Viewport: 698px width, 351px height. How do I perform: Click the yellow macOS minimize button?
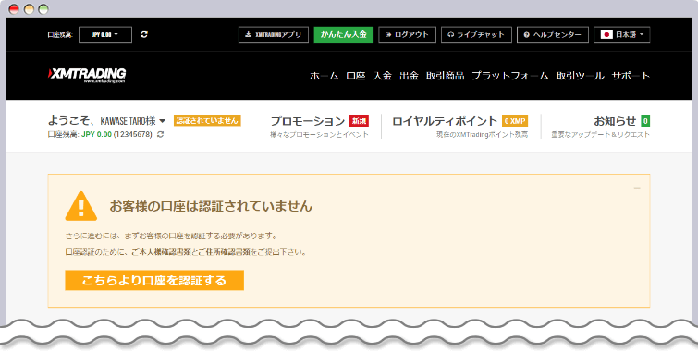tap(29, 9)
